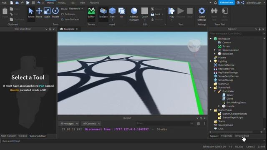Open the FILE menu

coord(4,3)
